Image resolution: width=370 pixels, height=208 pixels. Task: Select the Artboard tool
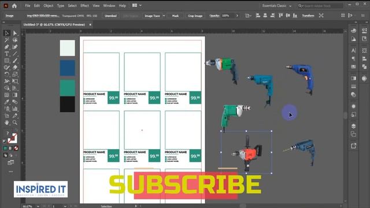click(x=6, y=116)
